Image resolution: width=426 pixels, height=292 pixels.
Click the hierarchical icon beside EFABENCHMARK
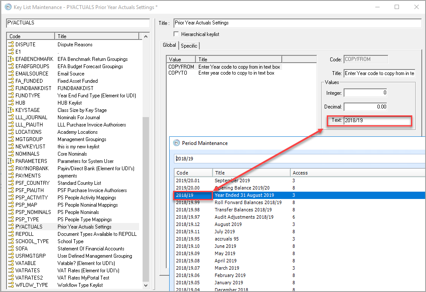[x=11, y=59]
